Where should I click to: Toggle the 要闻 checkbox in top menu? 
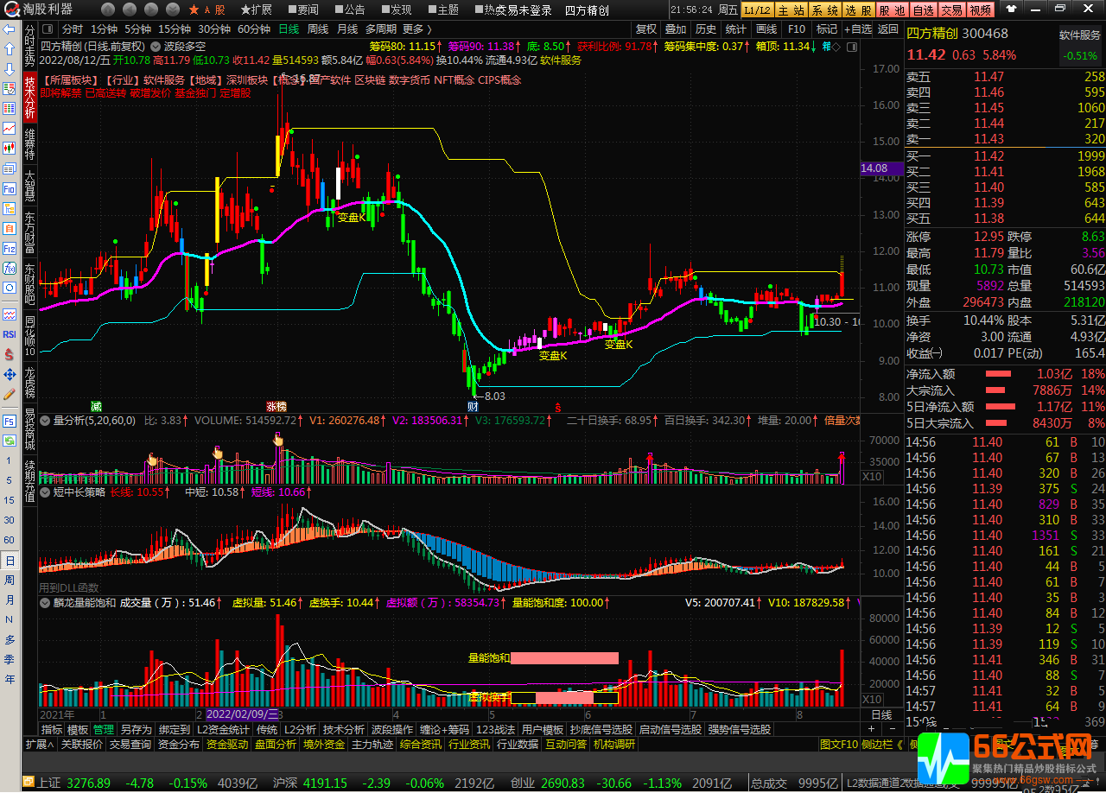[x=290, y=10]
